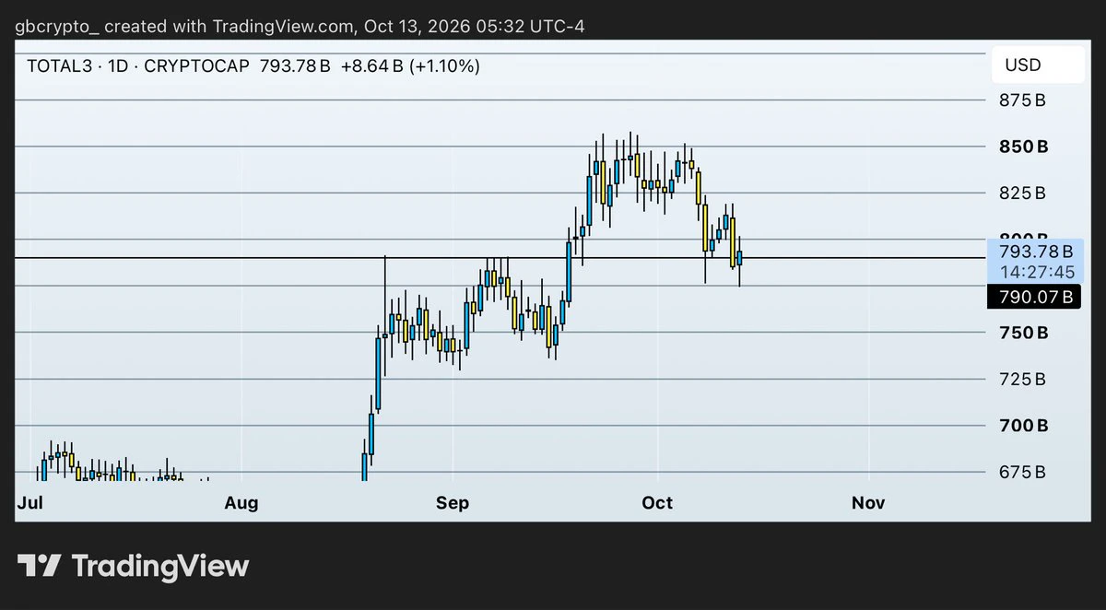Screen dimensions: 1106x610
Task: Click the Jul label on the time axis
Action: [29, 503]
